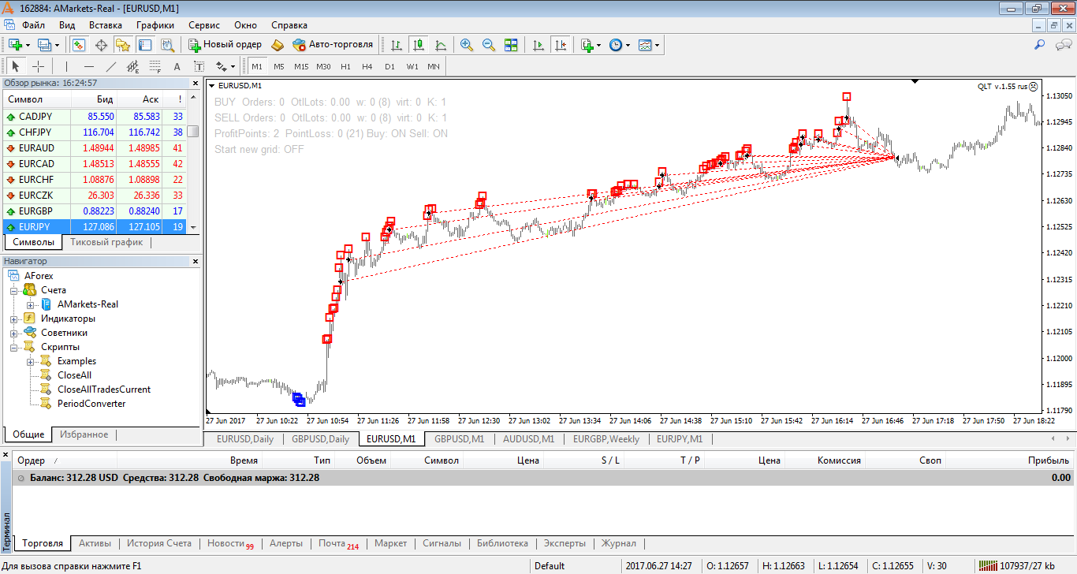
Task: Select the crosshair cursor tool
Action: (x=38, y=66)
